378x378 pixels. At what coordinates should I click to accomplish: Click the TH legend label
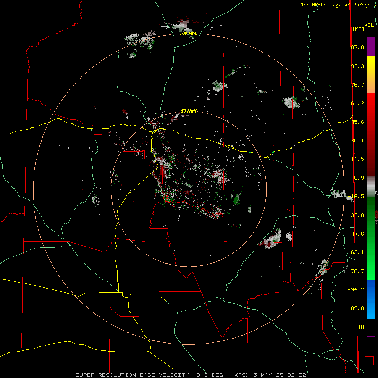click(361, 327)
